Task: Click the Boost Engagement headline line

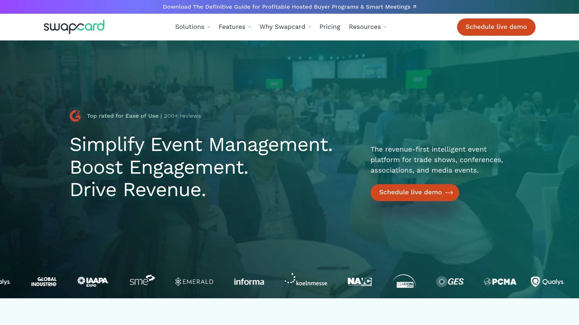Action: [160, 168]
